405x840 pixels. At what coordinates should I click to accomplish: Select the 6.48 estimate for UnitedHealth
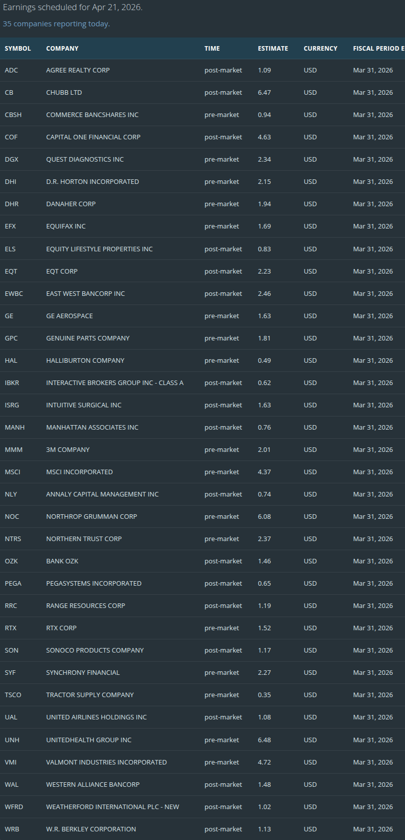pyautogui.click(x=264, y=740)
